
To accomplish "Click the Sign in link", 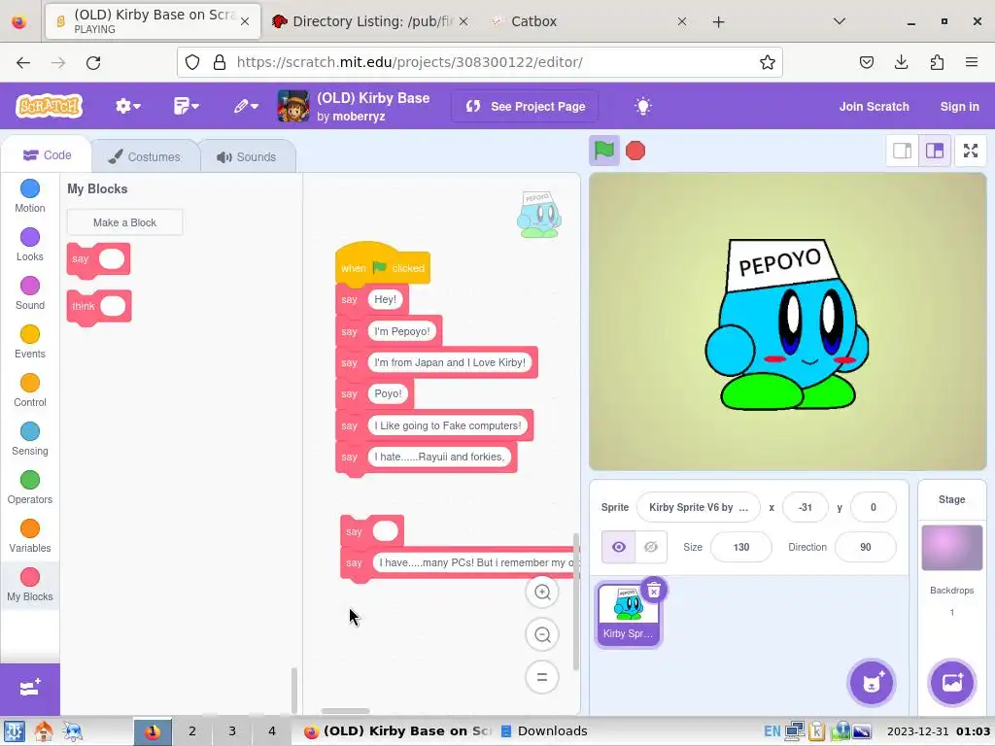I will pyautogui.click(x=959, y=107).
